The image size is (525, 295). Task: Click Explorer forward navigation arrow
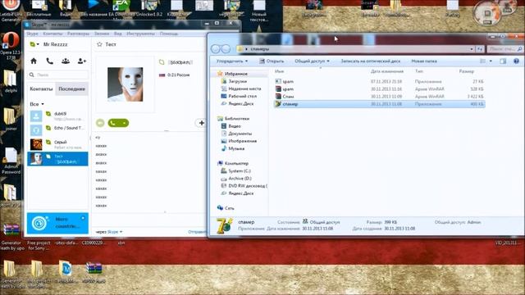click(226, 49)
